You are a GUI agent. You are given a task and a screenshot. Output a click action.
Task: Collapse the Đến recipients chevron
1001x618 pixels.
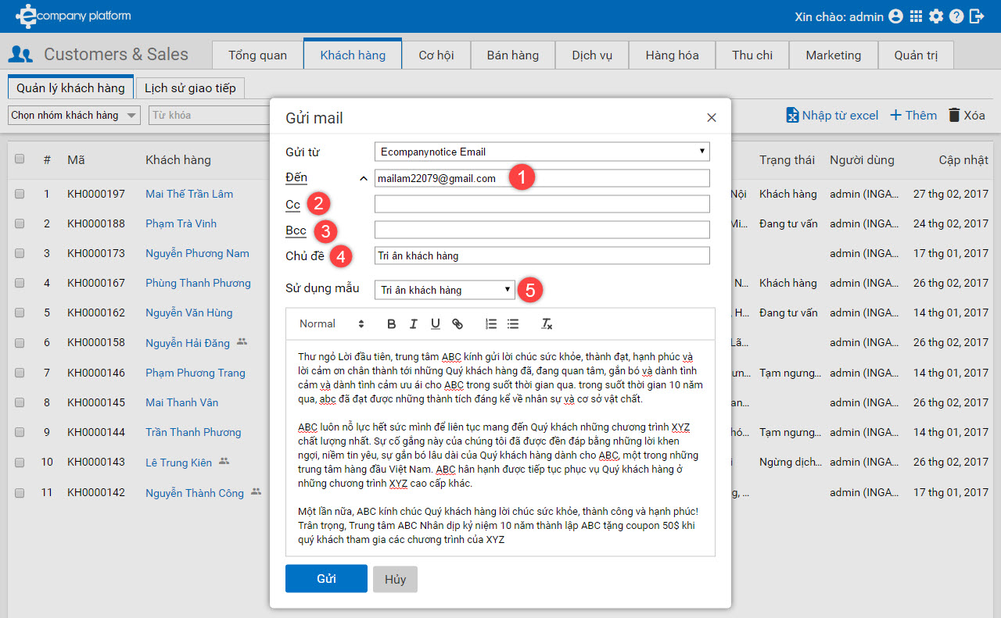(x=363, y=178)
